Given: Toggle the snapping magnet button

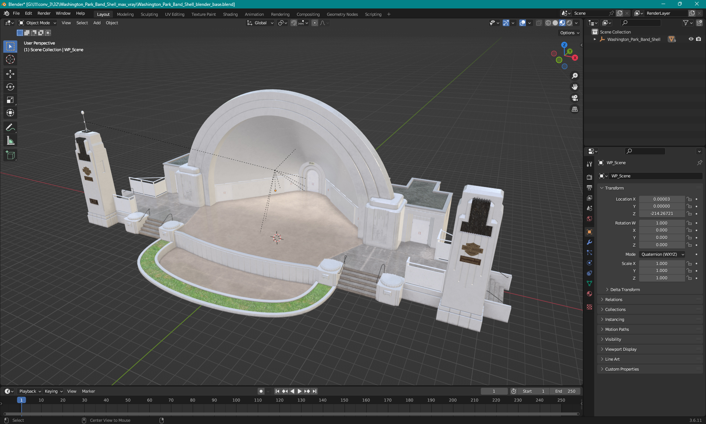Looking at the screenshot, I should click(x=294, y=23).
